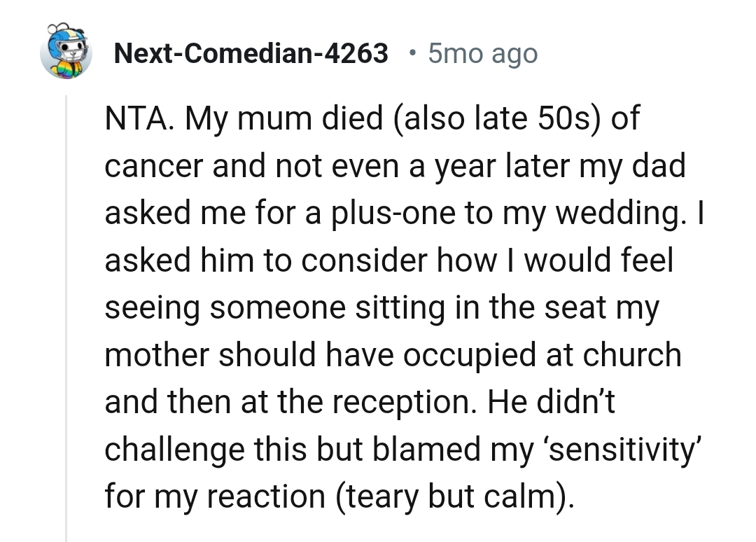Click the quoted word 'sensitivity'
Viewport: 756px width, 542px height.
(615, 450)
